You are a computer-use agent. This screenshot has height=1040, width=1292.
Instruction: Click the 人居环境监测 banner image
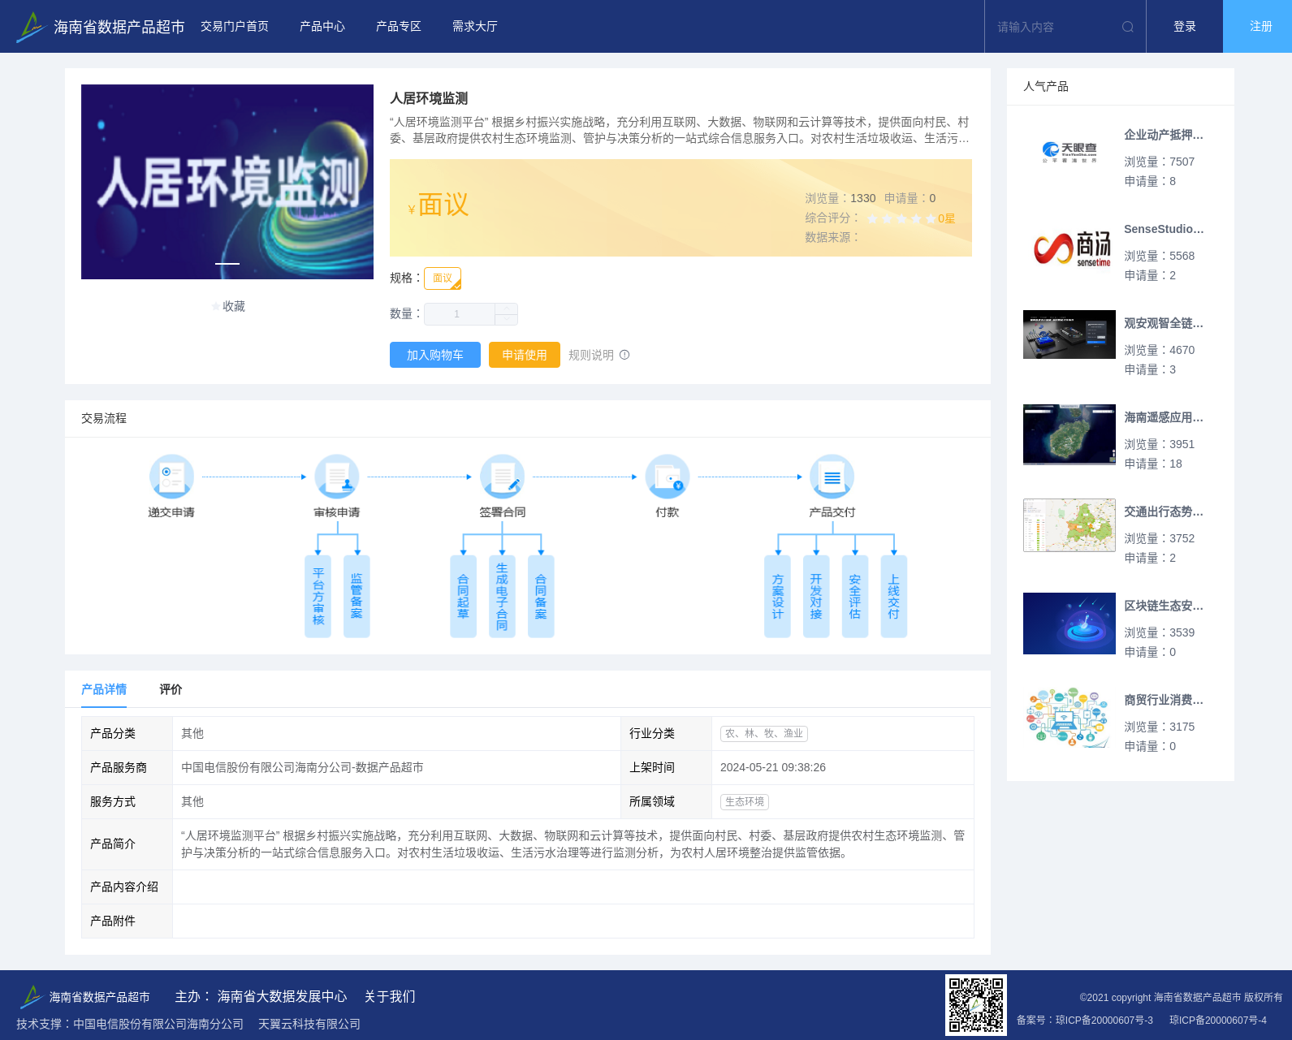click(227, 182)
